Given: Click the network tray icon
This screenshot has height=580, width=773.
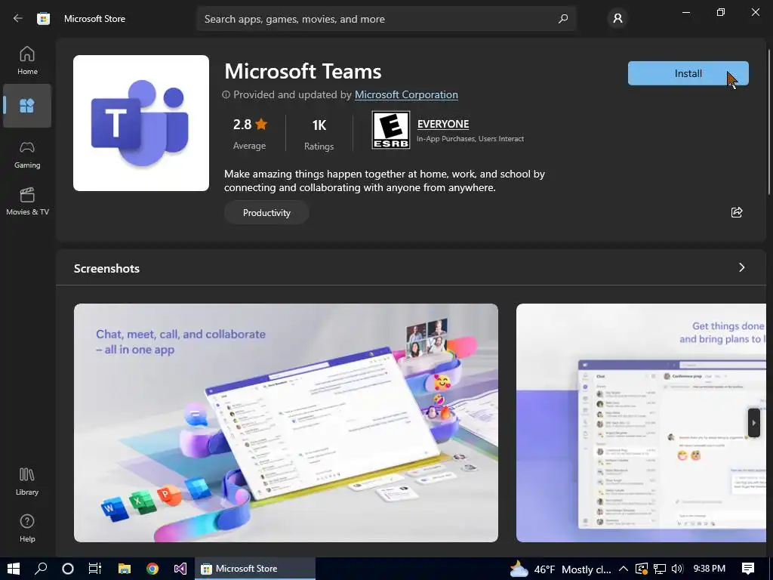Looking at the screenshot, I should point(660,569).
